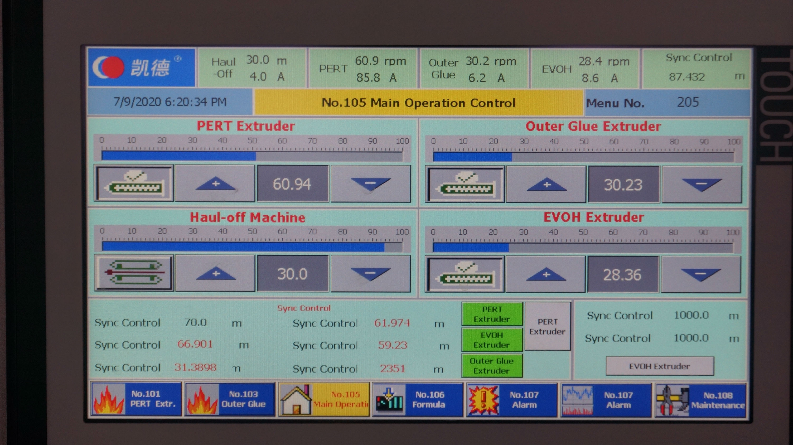793x445 pixels.
Task: Toggle the EVOH Extruder start icon
Action: tap(465, 274)
